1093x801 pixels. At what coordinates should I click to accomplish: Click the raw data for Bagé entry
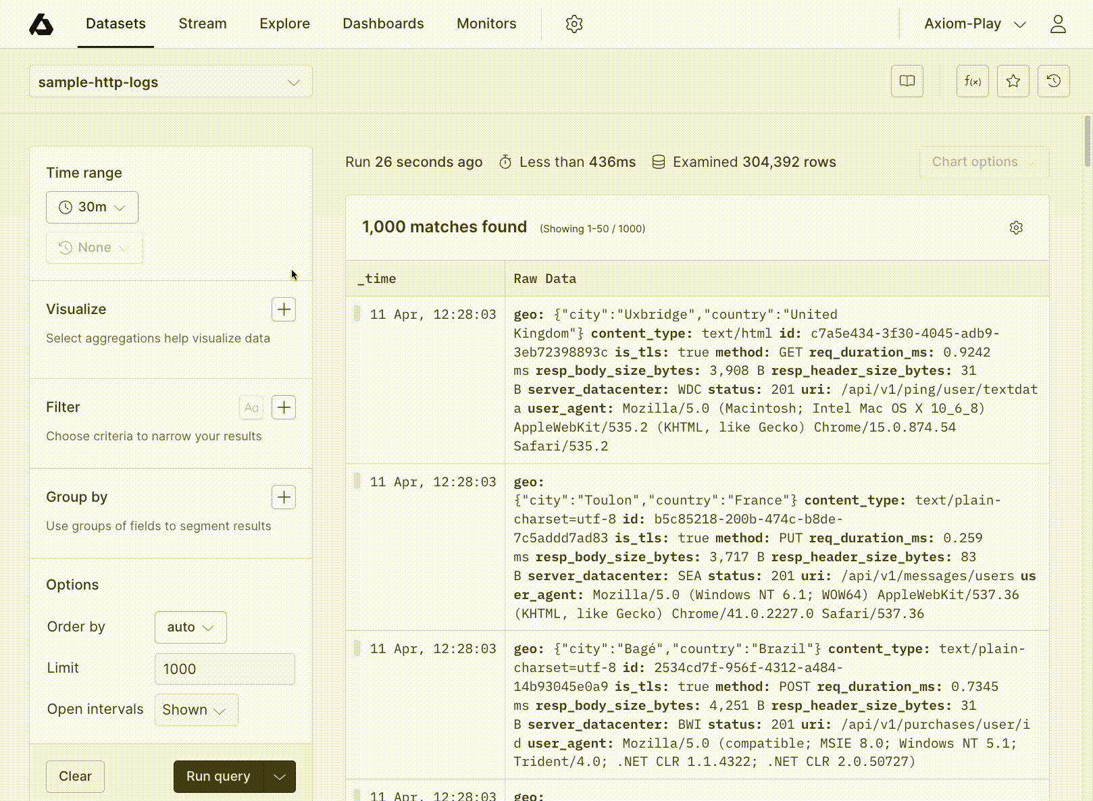(x=776, y=704)
